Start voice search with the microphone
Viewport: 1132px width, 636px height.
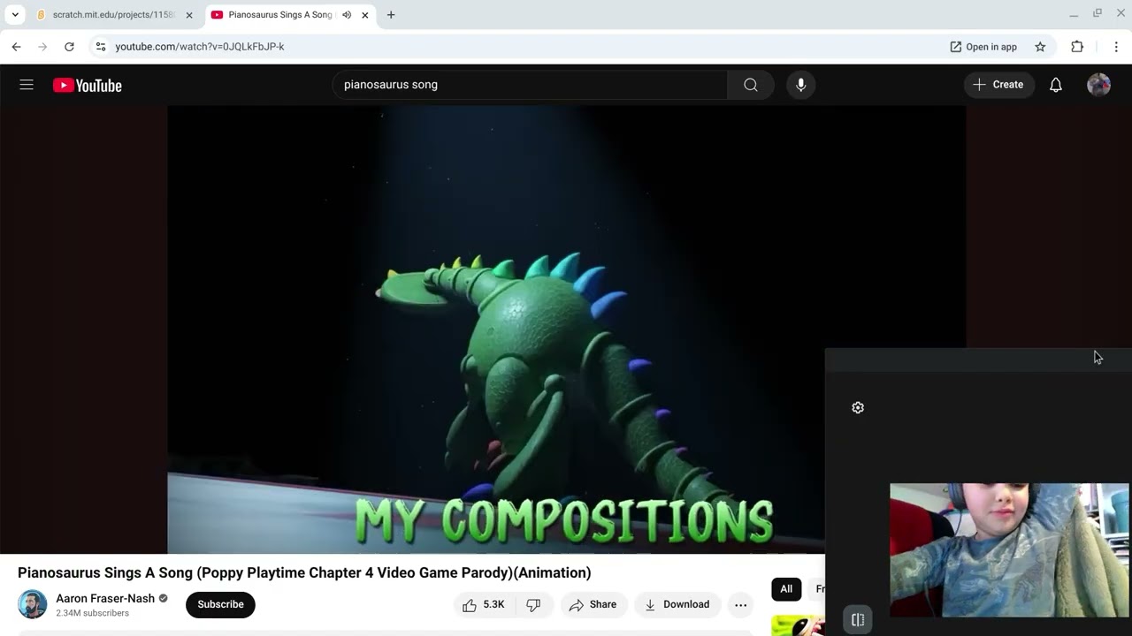[x=800, y=85]
